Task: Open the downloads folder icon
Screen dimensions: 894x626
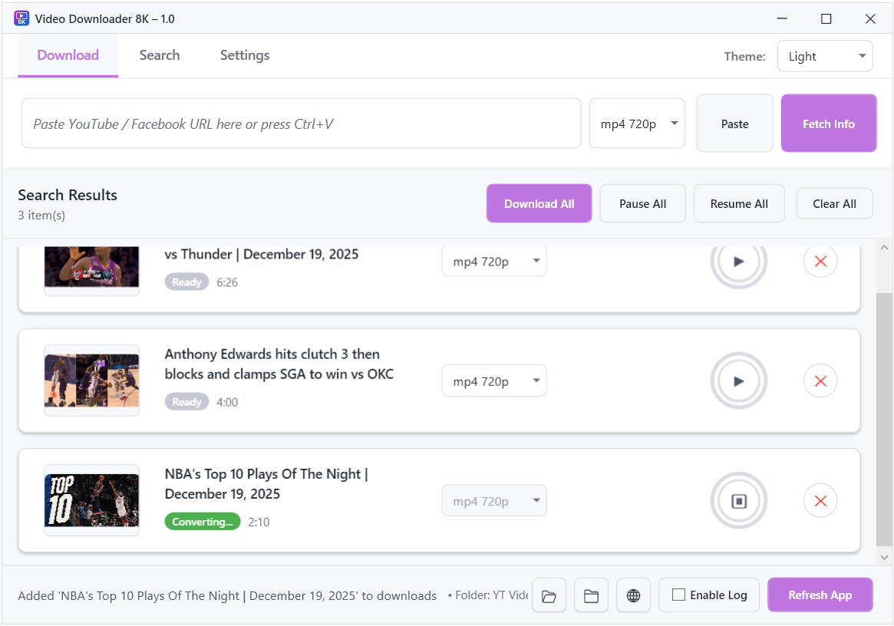Action: coord(549,595)
